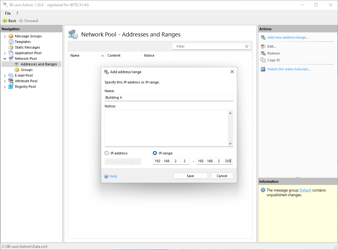This screenshot has height=250, width=338.
Task: Click the filter funnel icon
Action: 246,47
